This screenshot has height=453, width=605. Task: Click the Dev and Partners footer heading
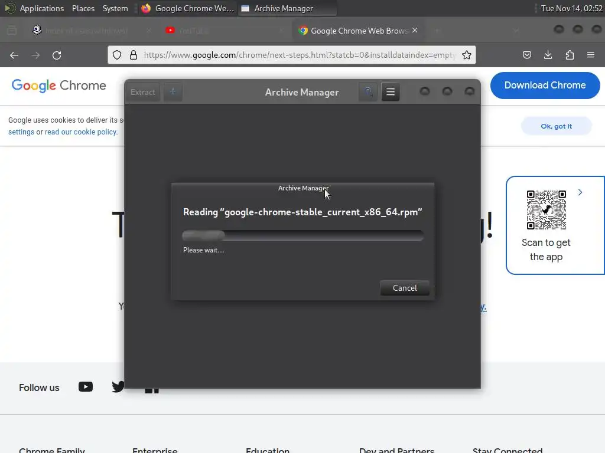(396, 449)
